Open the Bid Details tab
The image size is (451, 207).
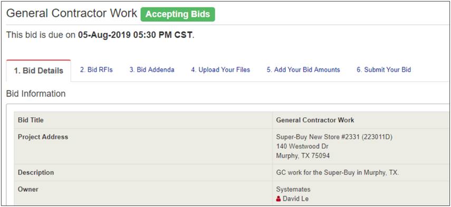39,71
